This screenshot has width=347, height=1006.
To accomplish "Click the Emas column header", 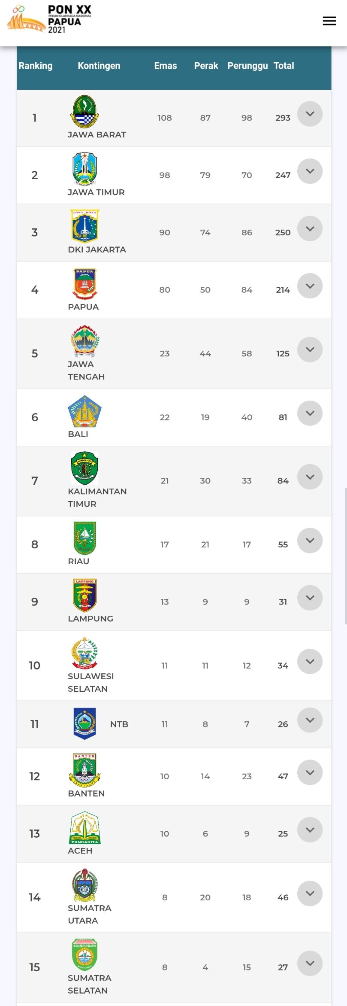I will tap(166, 66).
